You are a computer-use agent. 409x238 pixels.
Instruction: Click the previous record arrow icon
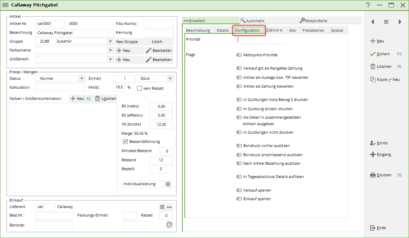click(x=373, y=22)
